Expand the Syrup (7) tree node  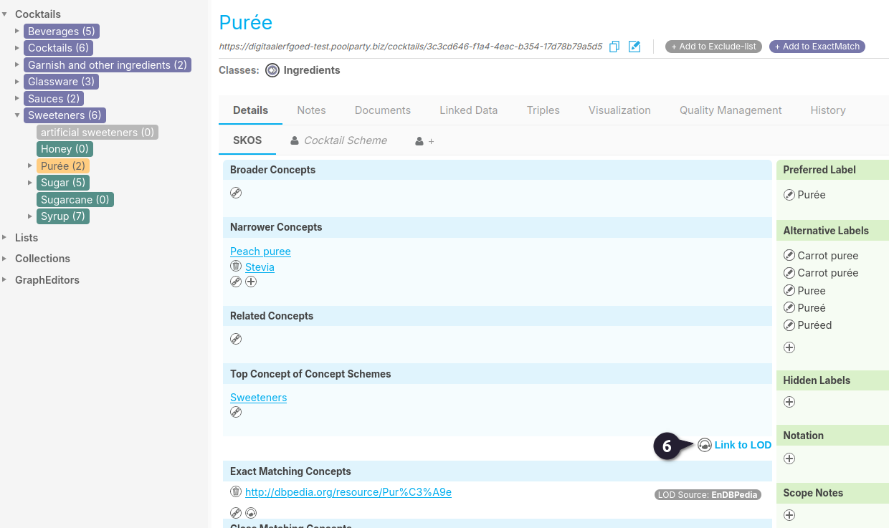click(30, 216)
